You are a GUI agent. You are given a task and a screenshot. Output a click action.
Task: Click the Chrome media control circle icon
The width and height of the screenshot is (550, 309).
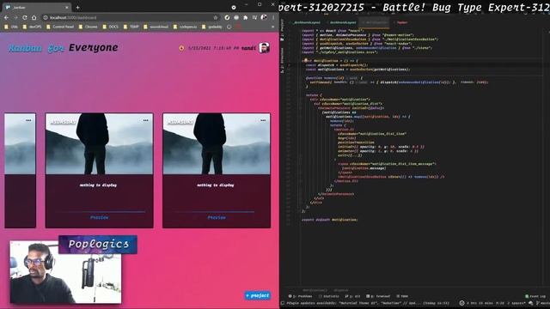234,8
